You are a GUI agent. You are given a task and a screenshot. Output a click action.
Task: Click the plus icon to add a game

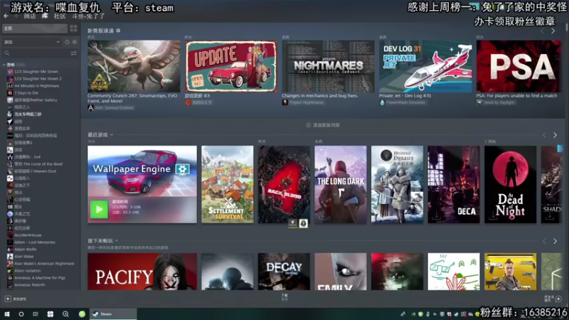[8, 299]
